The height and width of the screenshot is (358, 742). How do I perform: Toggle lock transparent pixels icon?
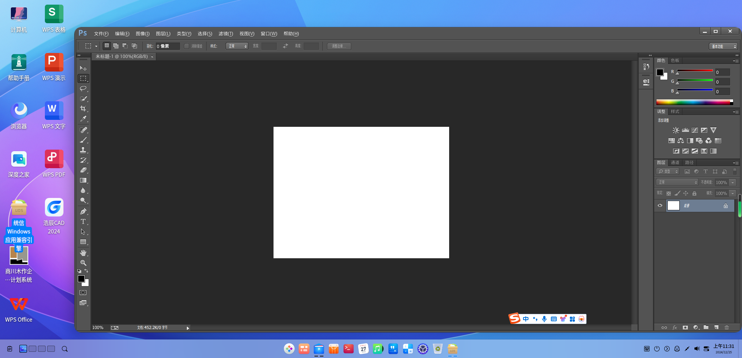[x=668, y=193]
